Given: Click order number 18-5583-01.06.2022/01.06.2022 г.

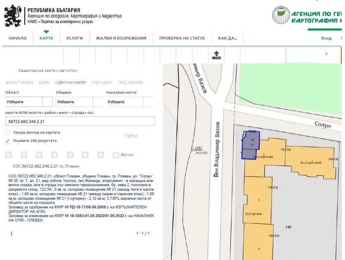Looking at the screenshot, I should click(x=98, y=216).
